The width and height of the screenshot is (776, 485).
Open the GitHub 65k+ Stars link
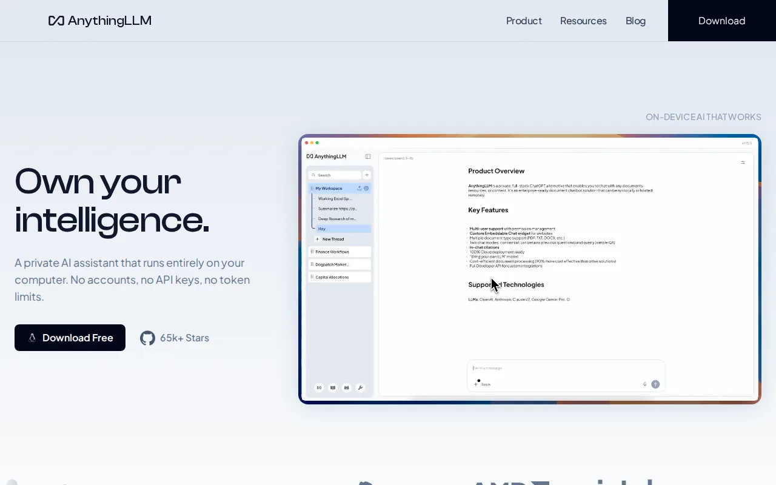(x=175, y=338)
